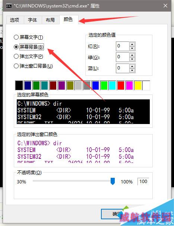174x226 pixels.
Task: Click the opacity slider thumb
Action: pyautogui.click(x=113, y=181)
